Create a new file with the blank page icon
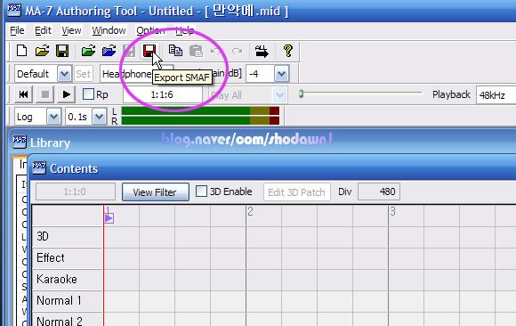 coord(21,51)
